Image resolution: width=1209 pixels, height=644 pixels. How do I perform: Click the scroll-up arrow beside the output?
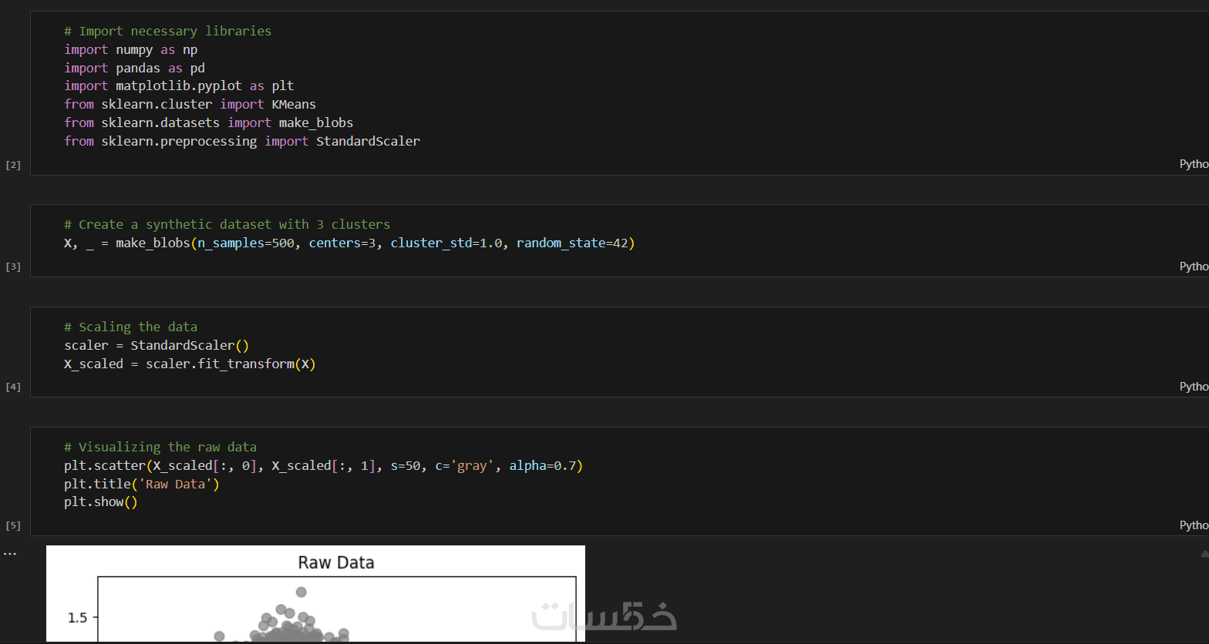[1204, 553]
